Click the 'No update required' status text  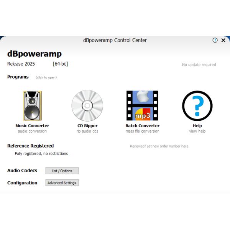[199, 65]
